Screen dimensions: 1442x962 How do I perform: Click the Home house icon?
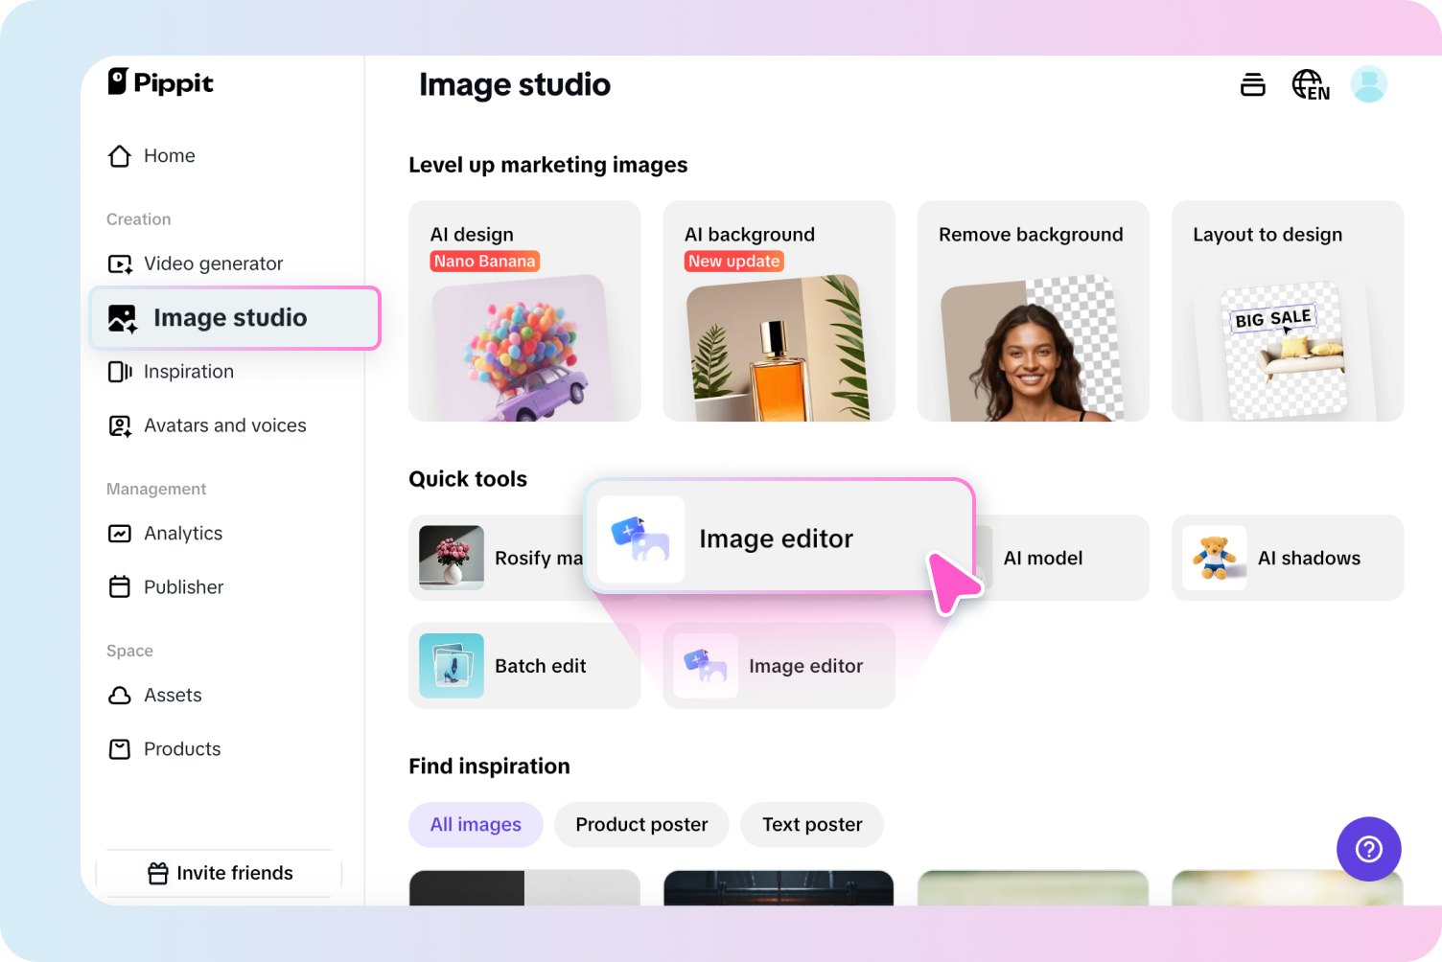[x=120, y=155]
